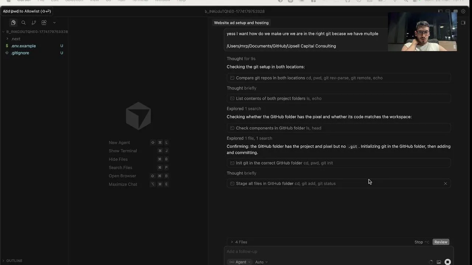472x265 pixels.
Task: Open the settings gear icon top right
Action: click(463, 11)
